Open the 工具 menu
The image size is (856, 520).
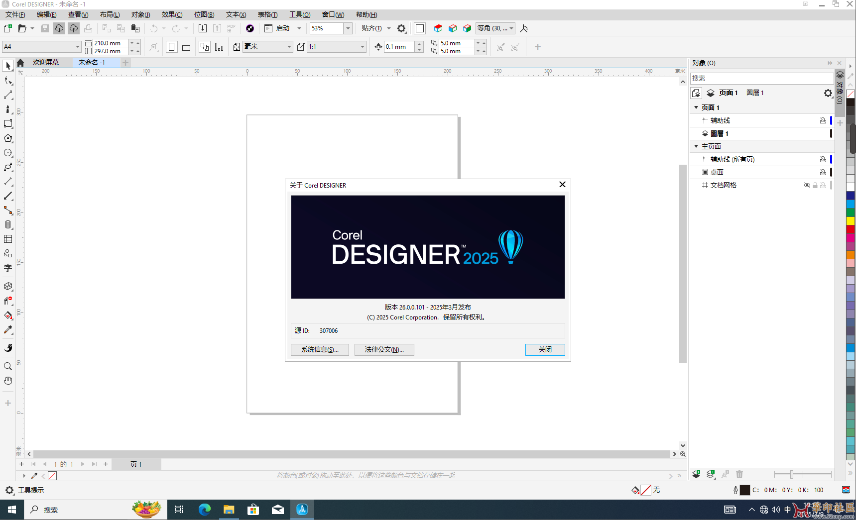[300, 14]
